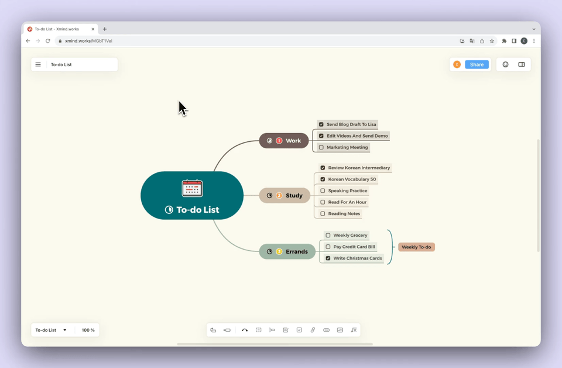Viewport: 562px width, 368px height.
Task: Click the orange collaborator avatar C
Action: [x=457, y=64]
